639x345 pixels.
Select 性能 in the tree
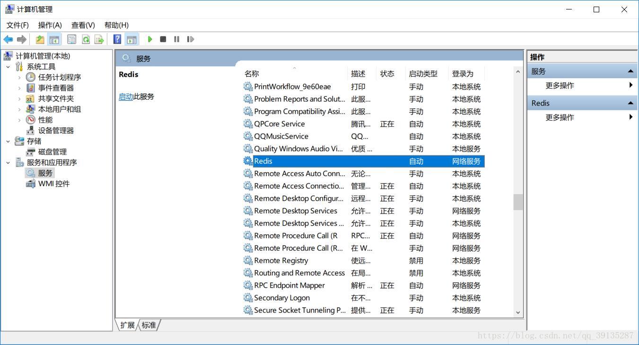pos(45,120)
